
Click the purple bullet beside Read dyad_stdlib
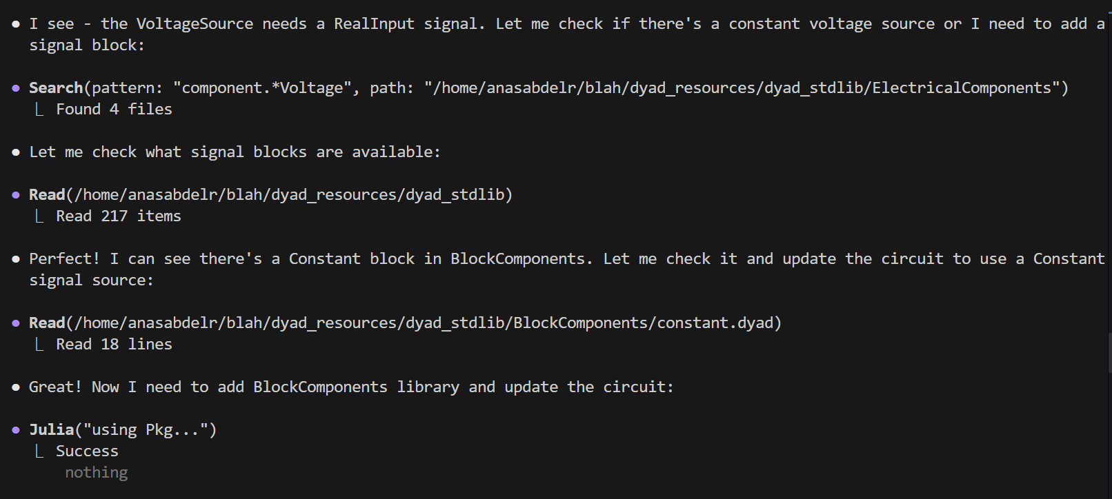coord(16,195)
